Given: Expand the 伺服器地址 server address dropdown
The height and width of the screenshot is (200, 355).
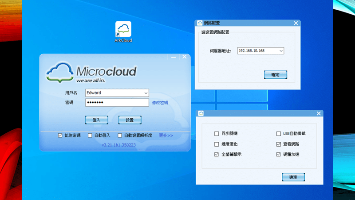Looking at the screenshot, I should coord(281,51).
